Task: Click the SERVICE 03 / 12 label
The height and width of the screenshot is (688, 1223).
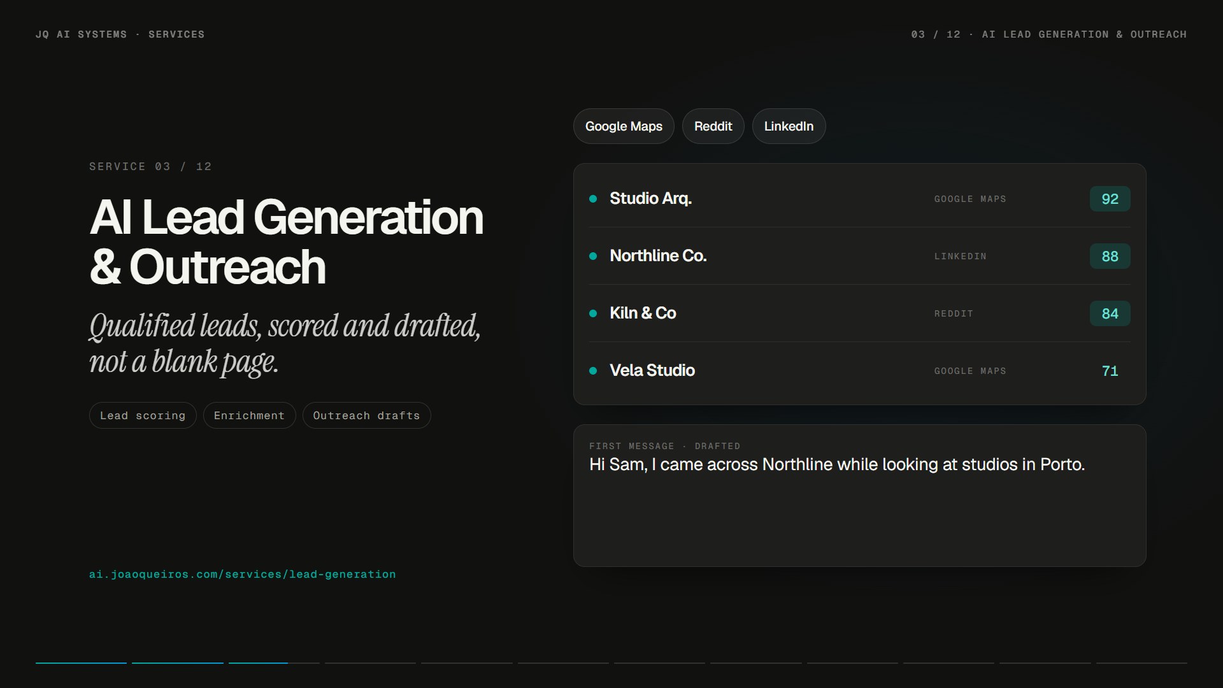Action: tap(150, 166)
